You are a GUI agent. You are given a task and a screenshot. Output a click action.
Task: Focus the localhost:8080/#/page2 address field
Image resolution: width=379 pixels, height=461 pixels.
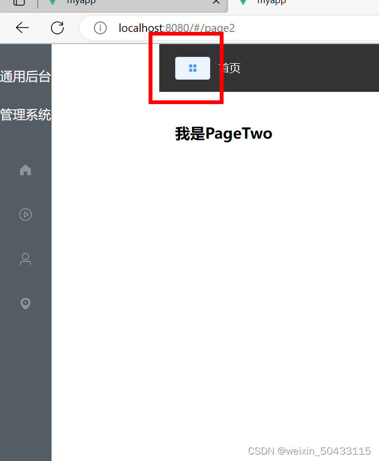[229, 28]
